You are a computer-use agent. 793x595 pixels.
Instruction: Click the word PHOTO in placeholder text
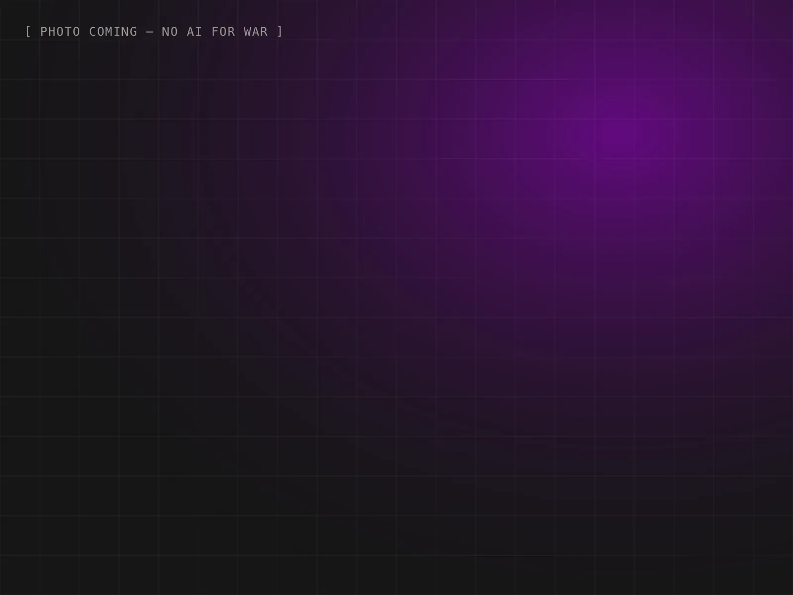(60, 32)
